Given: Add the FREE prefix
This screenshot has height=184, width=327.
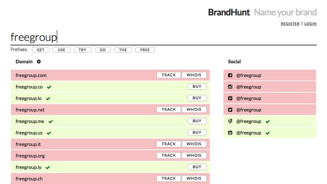Looking at the screenshot, I should [x=145, y=50].
